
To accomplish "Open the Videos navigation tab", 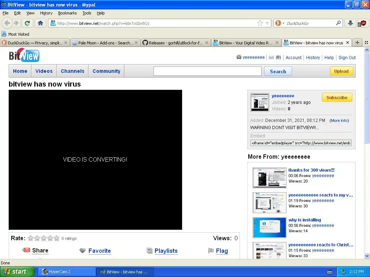I will 44,71.
